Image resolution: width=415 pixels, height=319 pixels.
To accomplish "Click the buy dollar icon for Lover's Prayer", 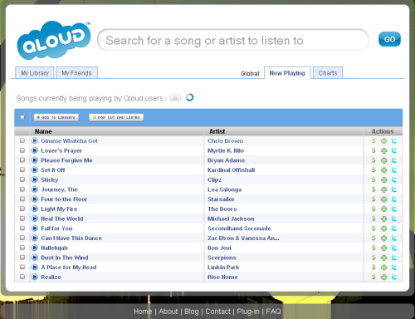I will [373, 150].
